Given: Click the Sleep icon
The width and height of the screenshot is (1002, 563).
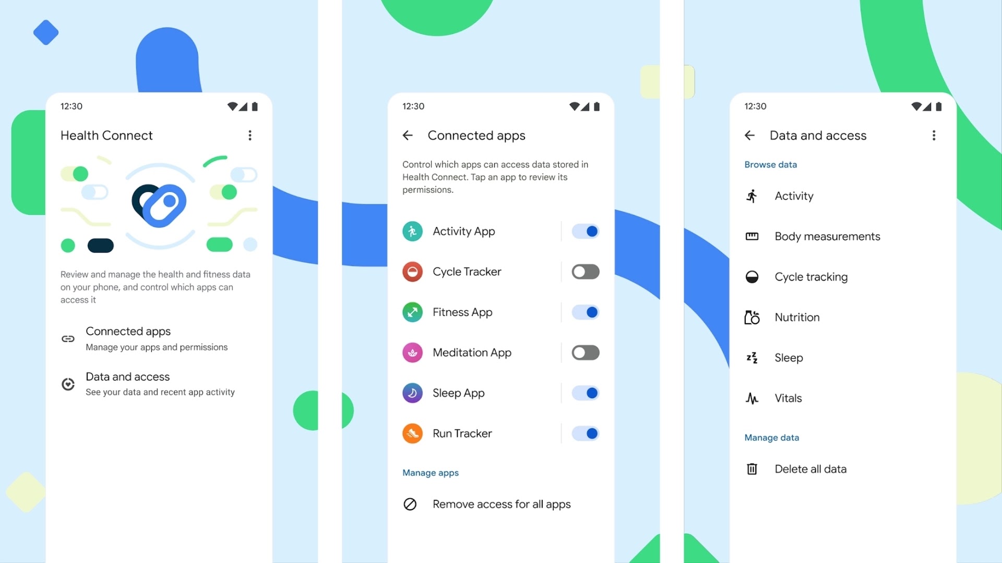Looking at the screenshot, I should 751,357.
